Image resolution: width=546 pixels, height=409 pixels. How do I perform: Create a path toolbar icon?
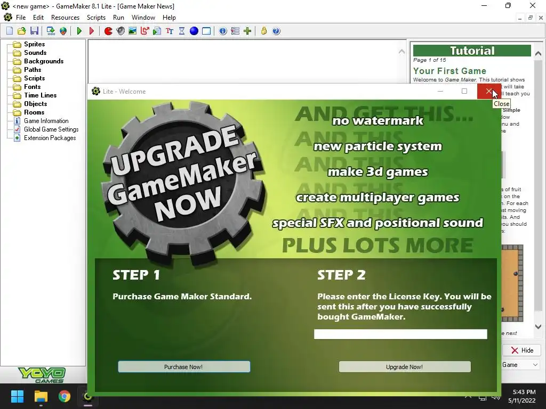145,31
